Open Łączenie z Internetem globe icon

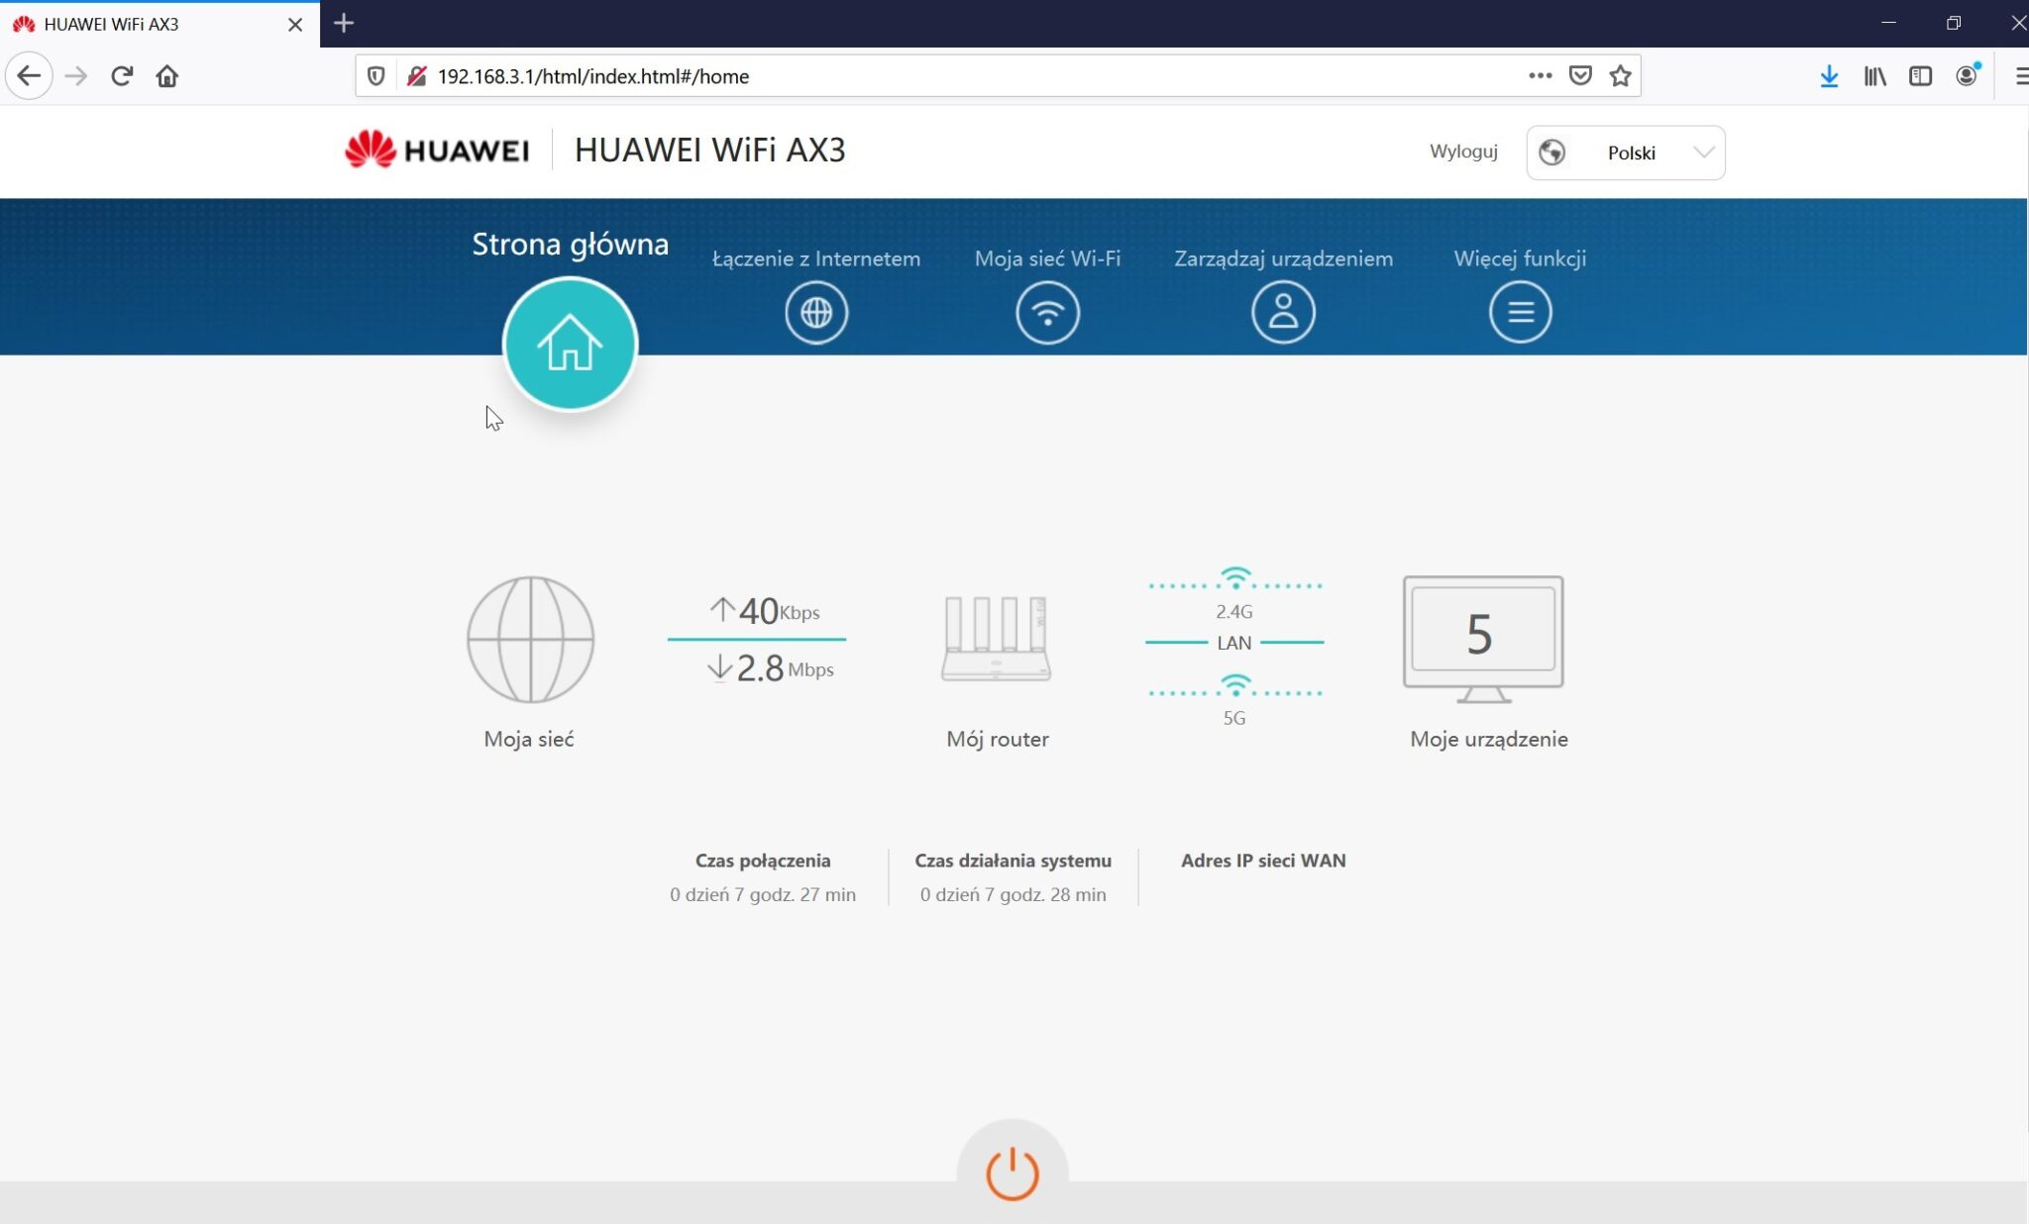tap(816, 312)
